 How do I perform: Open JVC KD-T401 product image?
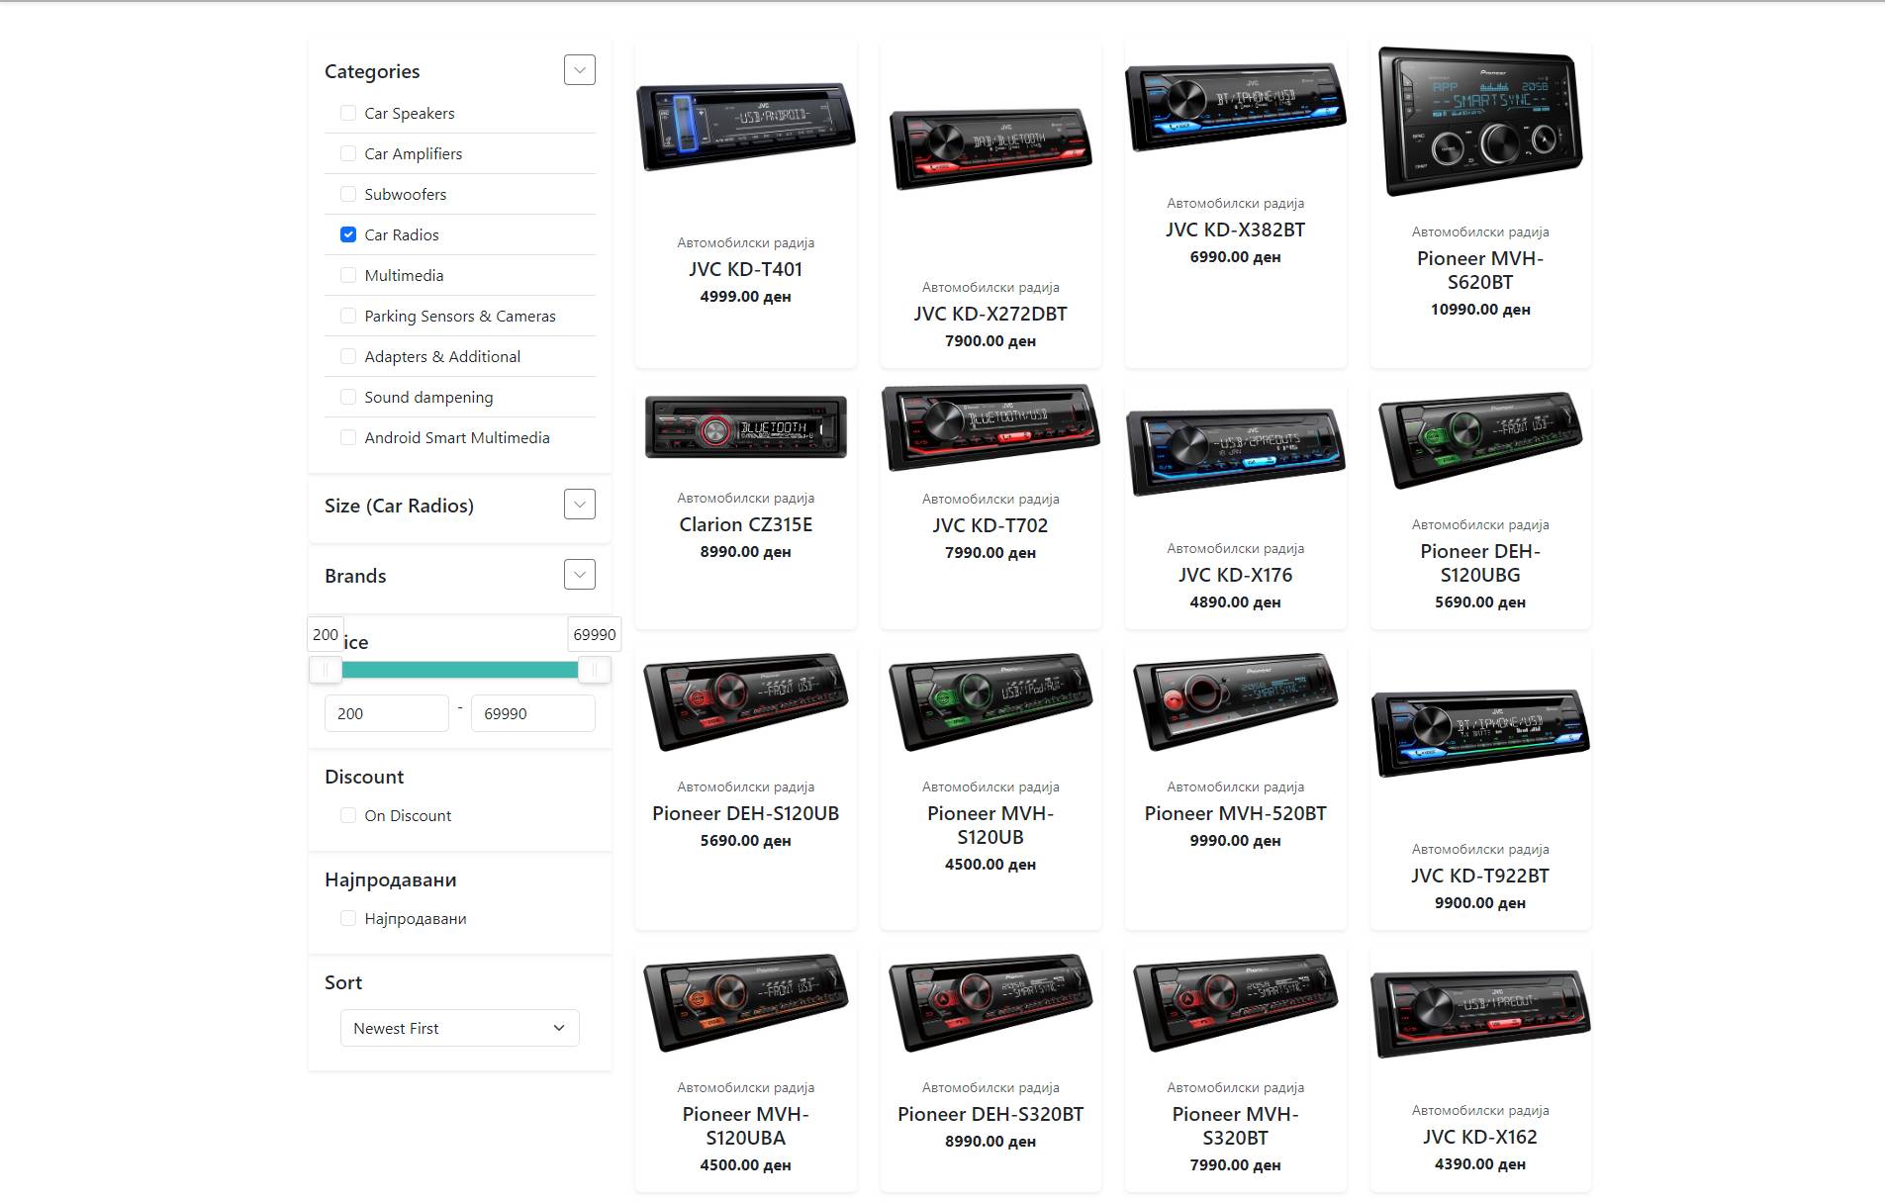(x=746, y=129)
